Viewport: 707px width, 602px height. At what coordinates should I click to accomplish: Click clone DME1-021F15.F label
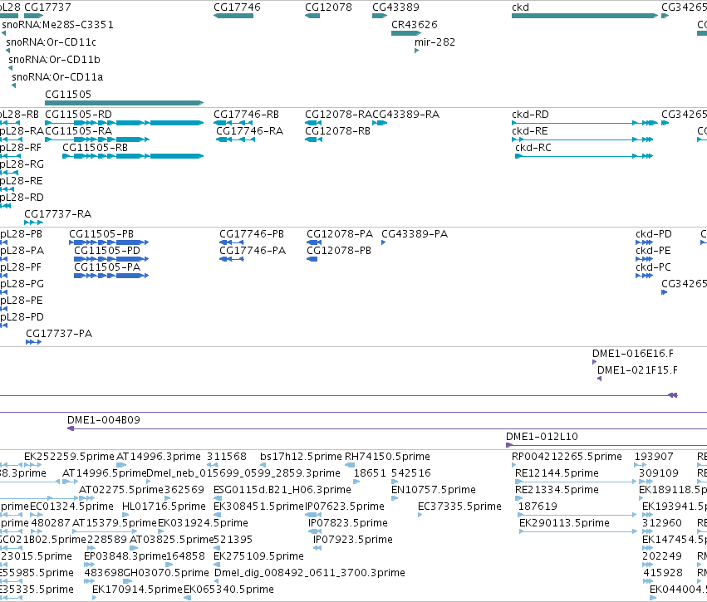(637, 370)
